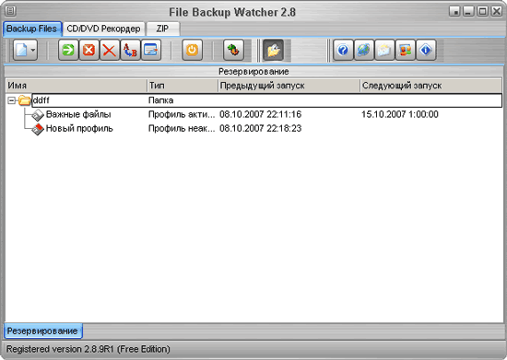The width and height of the screenshot is (507, 360).
Task: Select the Важные файлы profile
Action: pos(78,114)
